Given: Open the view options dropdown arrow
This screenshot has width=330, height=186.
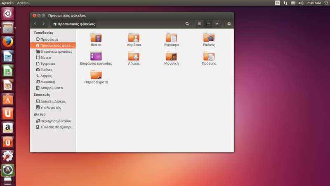Looking at the screenshot, I should [x=217, y=24].
